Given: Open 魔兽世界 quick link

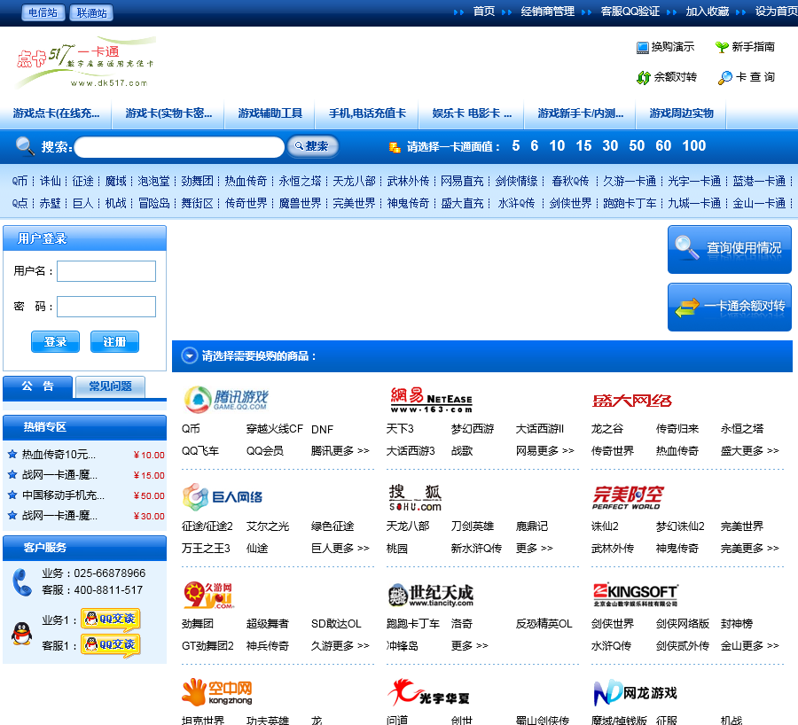Looking at the screenshot, I should 300,204.
